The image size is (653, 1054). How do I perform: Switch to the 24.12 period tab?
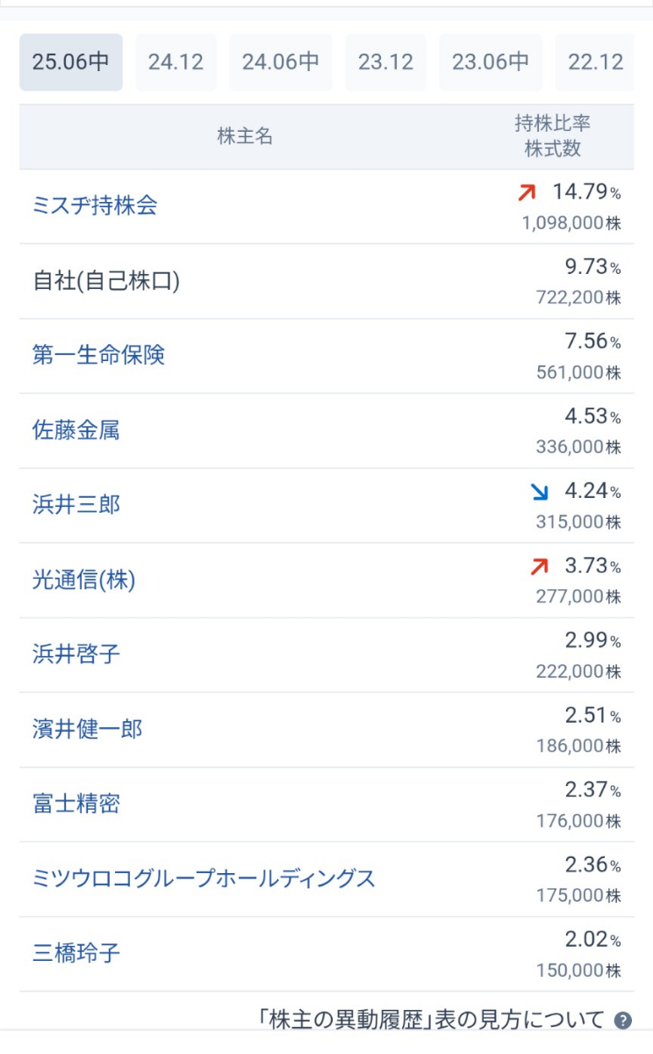click(176, 62)
